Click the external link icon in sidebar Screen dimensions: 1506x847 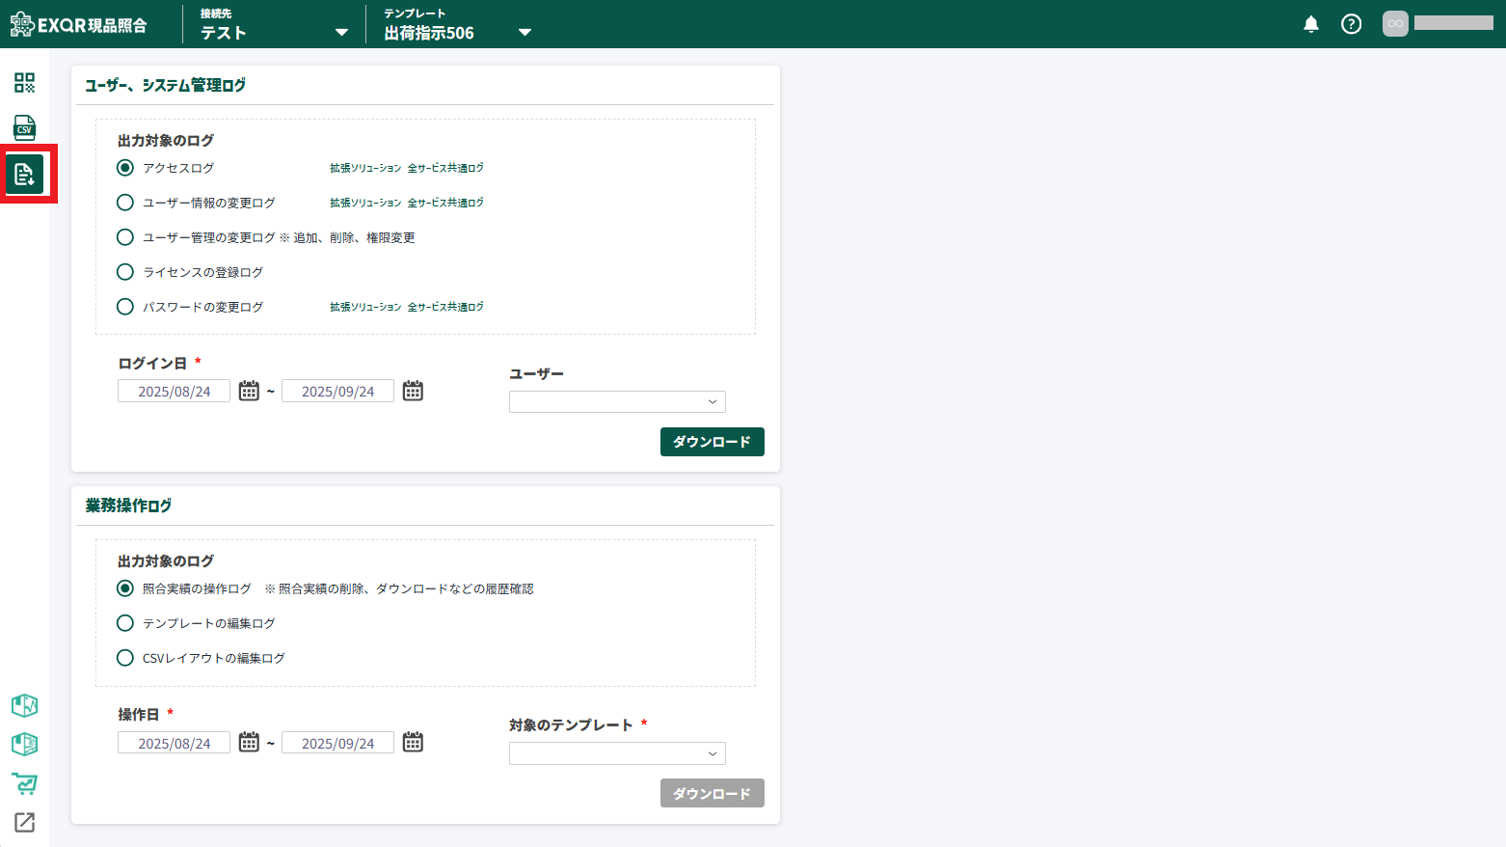(24, 822)
